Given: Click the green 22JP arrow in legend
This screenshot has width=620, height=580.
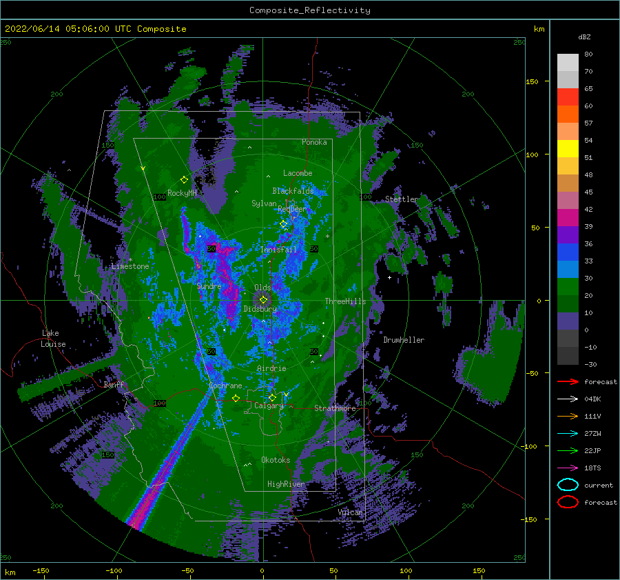Looking at the screenshot, I should click(x=568, y=450).
